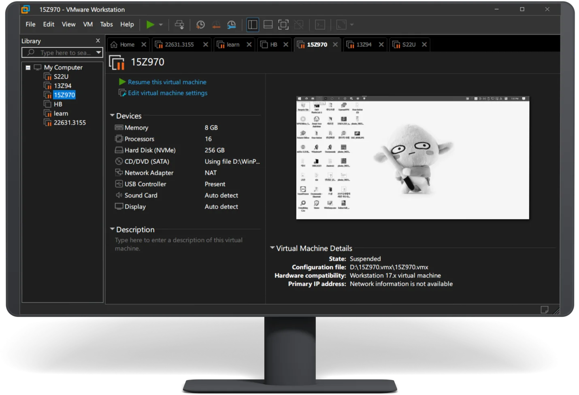Close the S22U tab
This screenshot has width=579, height=395.
424,45
